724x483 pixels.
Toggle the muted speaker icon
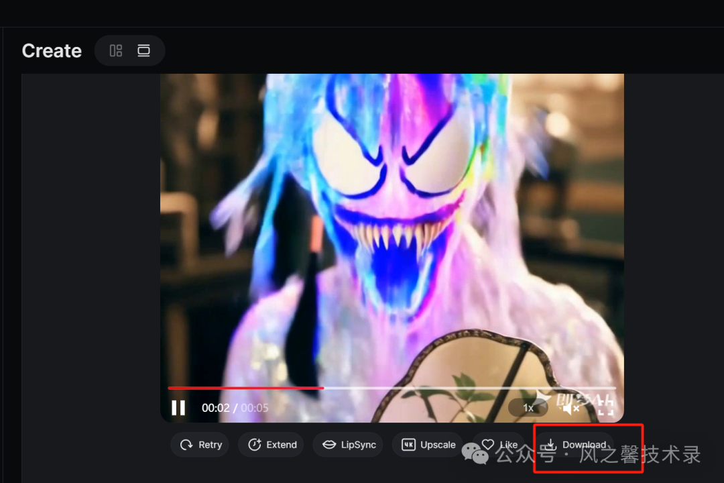[570, 408]
